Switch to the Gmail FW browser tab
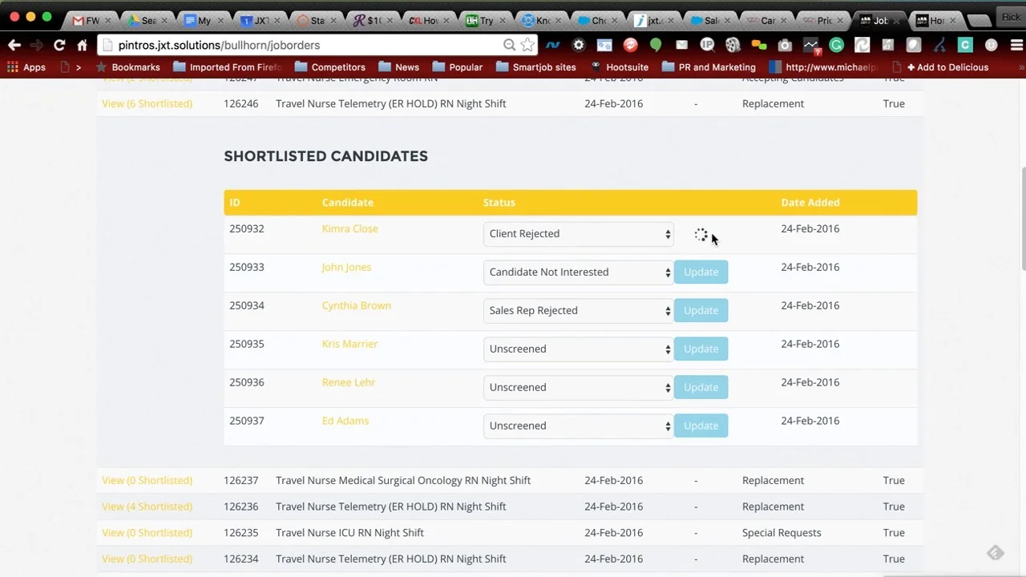This screenshot has height=577, width=1026. pos(90,20)
